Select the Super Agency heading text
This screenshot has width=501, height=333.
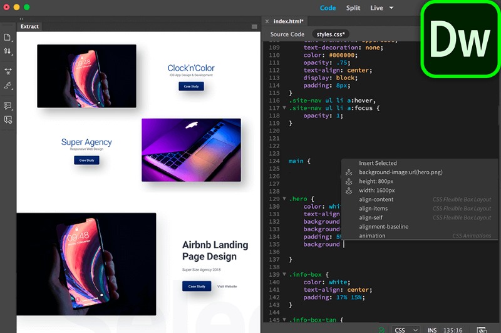coord(86,142)
